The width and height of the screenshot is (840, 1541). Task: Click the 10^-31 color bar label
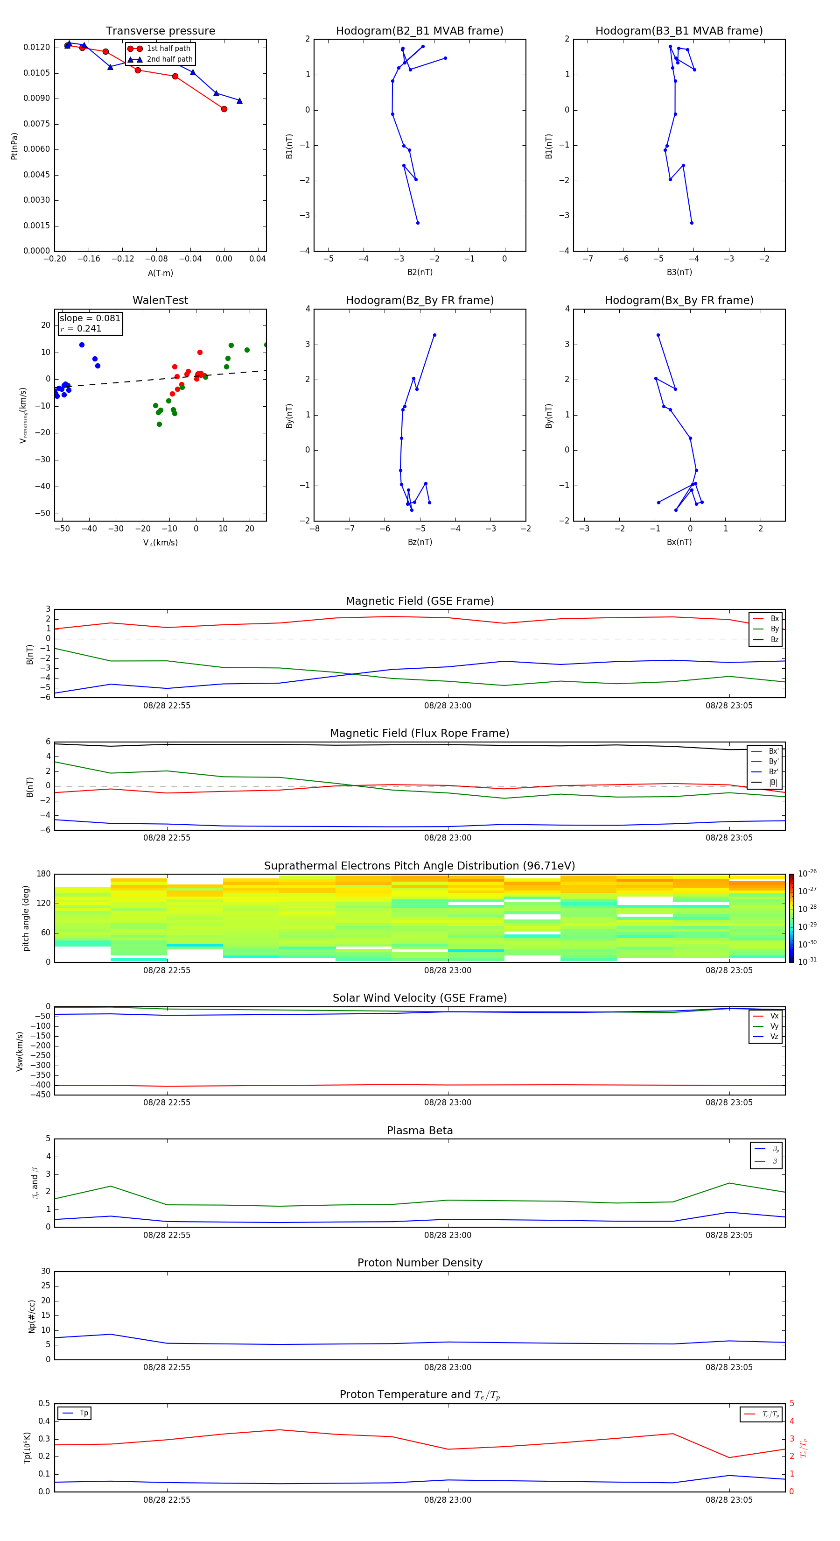(x=807, y=961)
